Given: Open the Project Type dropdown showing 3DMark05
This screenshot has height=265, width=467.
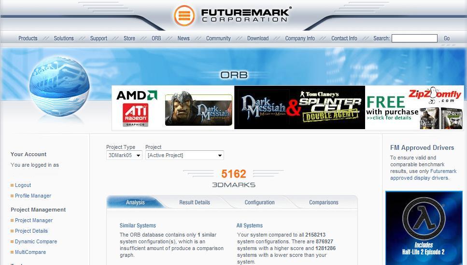Looking at the screenshot, I should [x=124, y=155].
